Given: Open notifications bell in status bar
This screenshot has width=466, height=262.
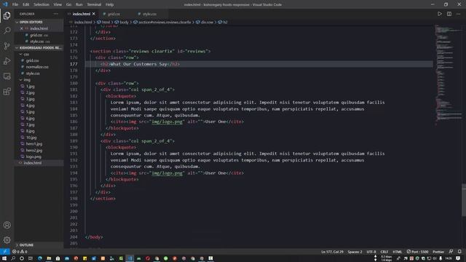Looking at the screenshot, I should point(459,252).
